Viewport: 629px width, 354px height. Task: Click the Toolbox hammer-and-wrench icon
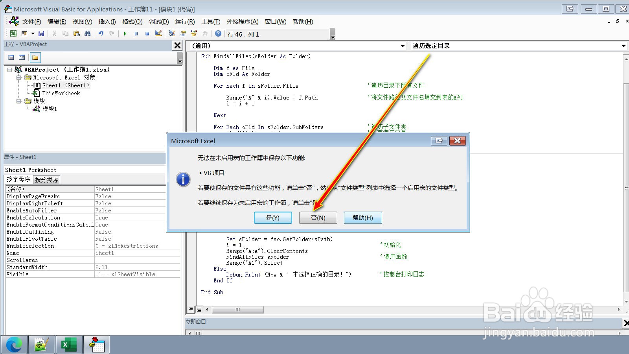click(205, 34)
